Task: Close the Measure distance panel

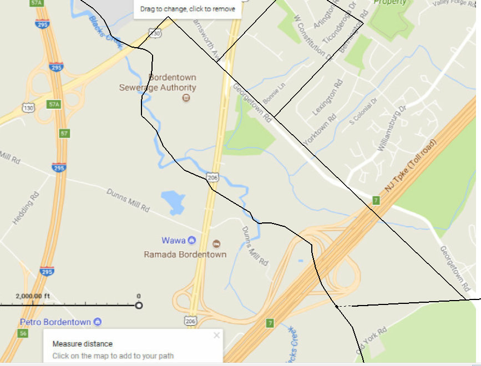Action: [216, 335]
